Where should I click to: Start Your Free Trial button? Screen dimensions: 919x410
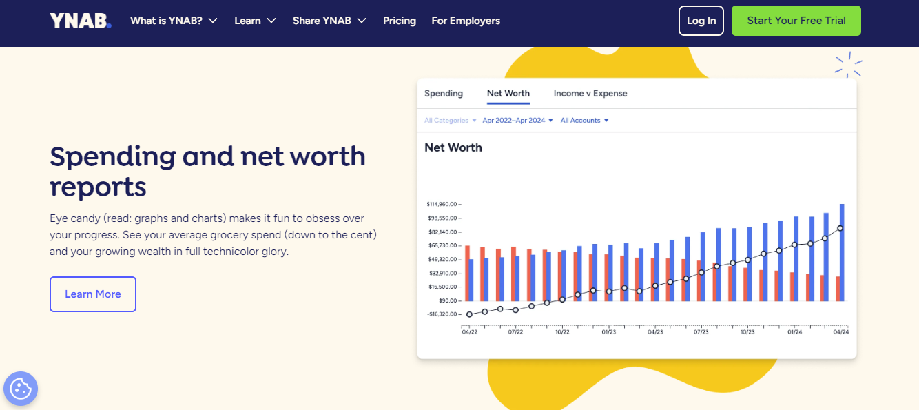point(796,21)
